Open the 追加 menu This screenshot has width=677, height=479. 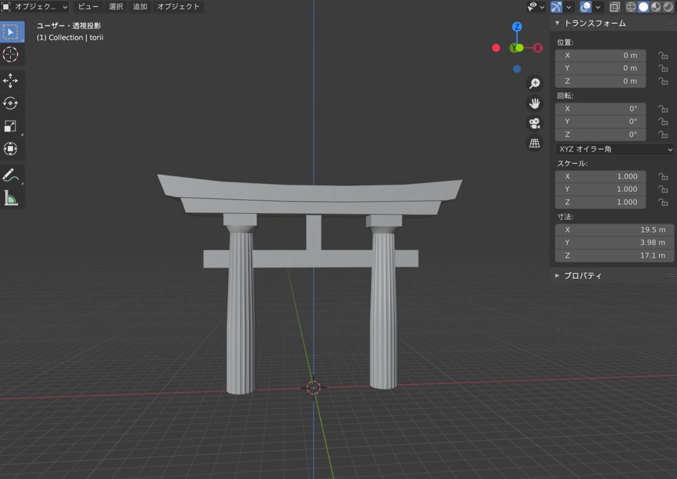[x=140, y=7]
